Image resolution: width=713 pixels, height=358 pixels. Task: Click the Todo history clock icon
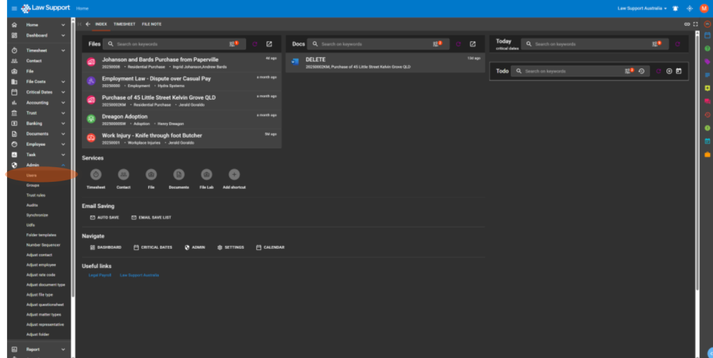point(641,71)
